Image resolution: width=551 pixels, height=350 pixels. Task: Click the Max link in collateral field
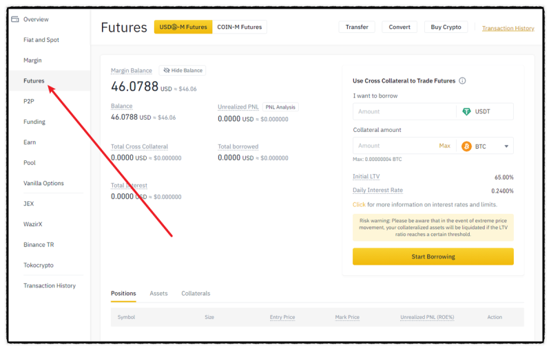tap(444, 146)
